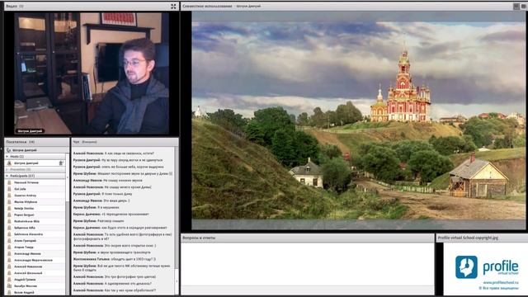Click chat message starting with +1

[111, 214]
